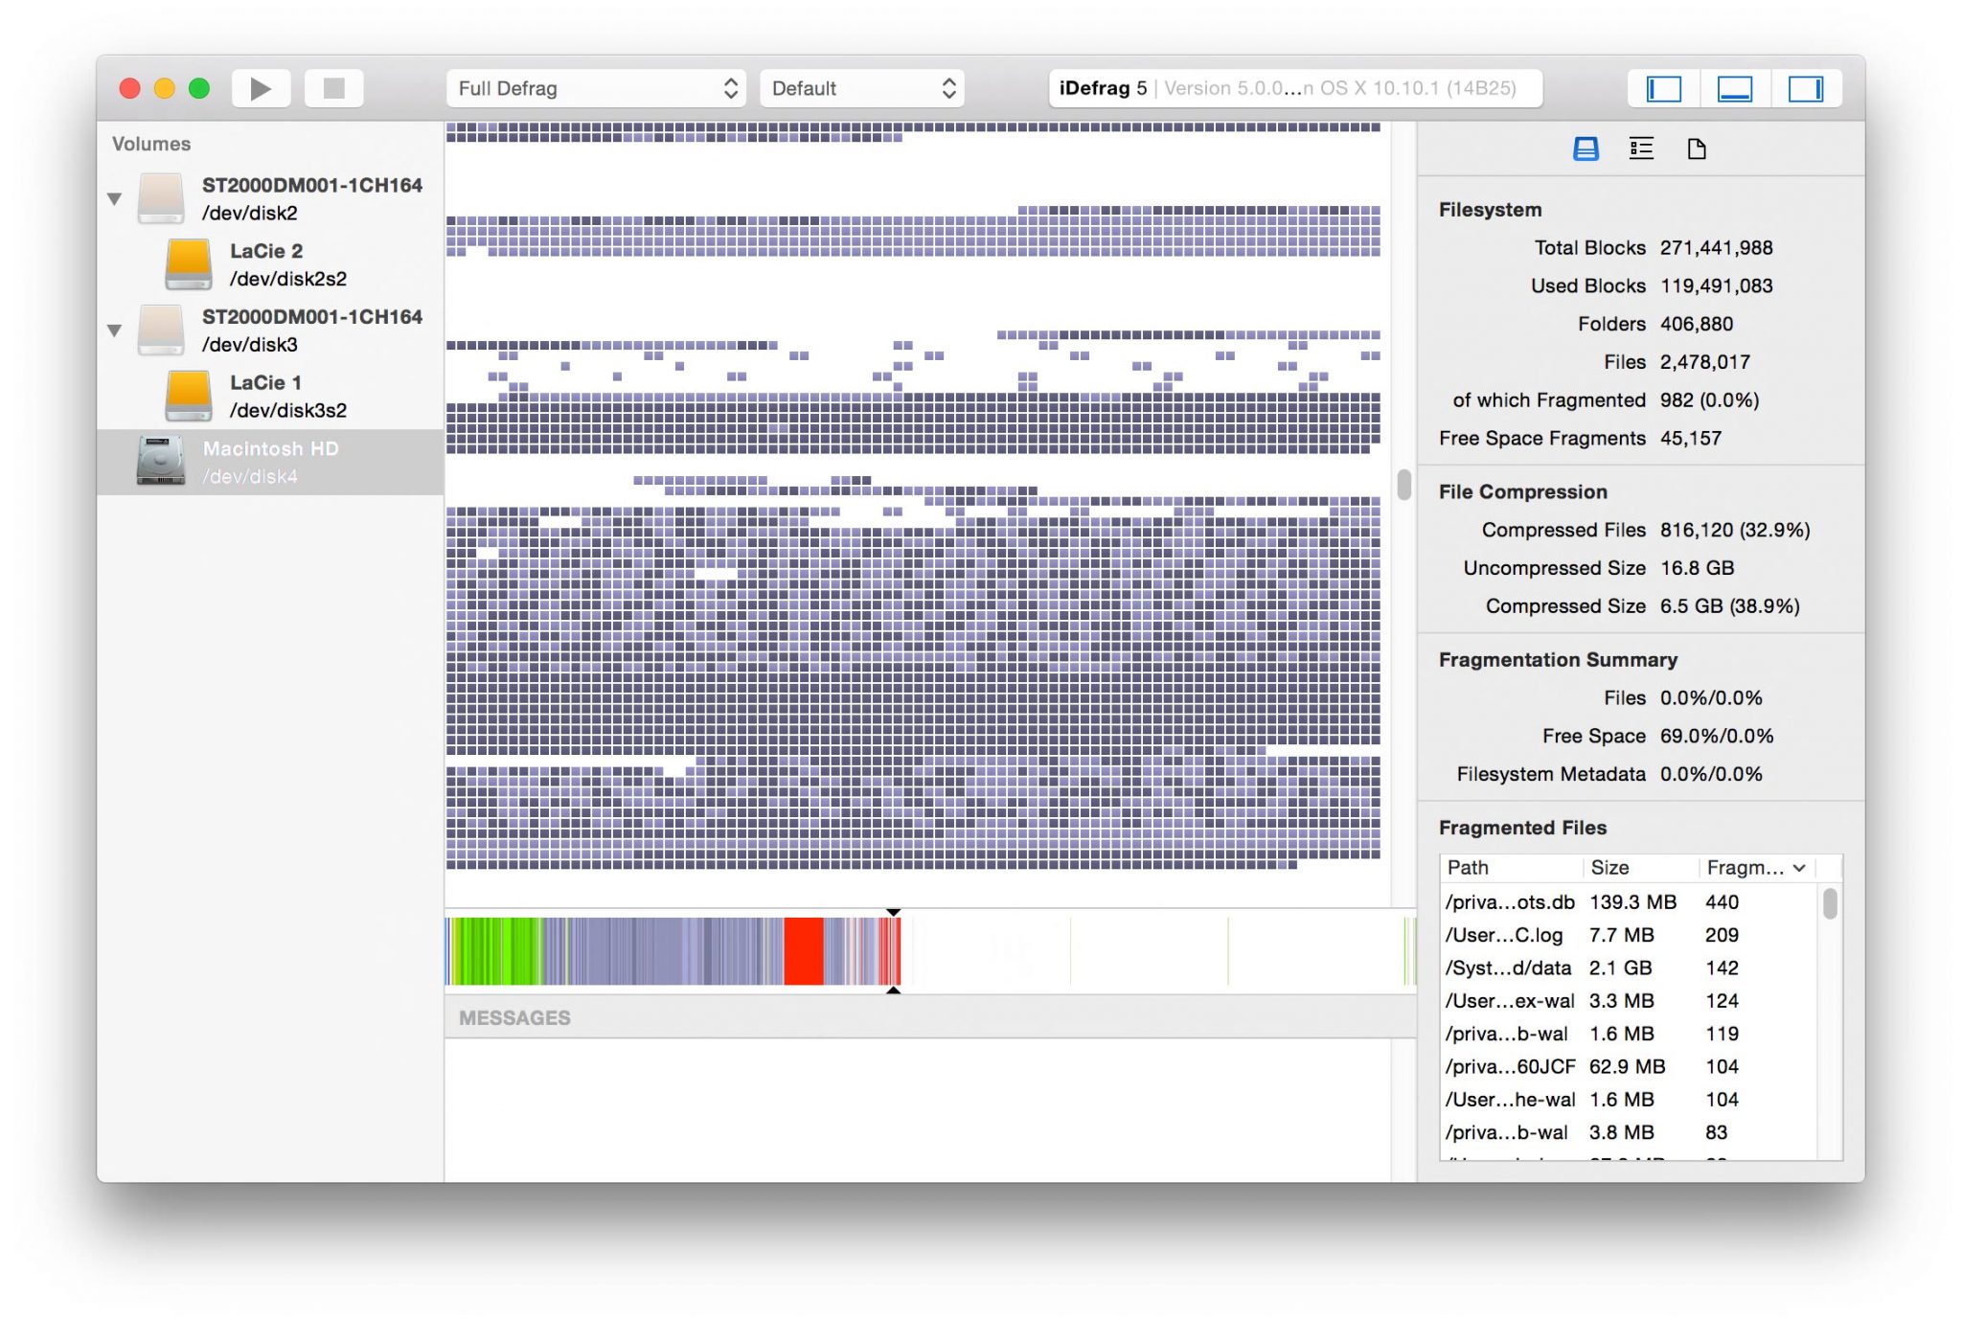The width and height of the screenshot is (1962, 1321).
Task: Collapse the ST2000DM001 /dev/disk2 disclosure triangle
Action: coord(114,198)
